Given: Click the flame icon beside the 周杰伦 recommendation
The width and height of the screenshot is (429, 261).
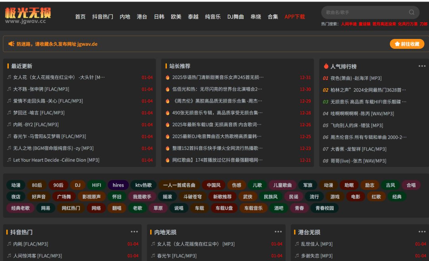Looking at the screenshot, I should click(x=167, y=101).
